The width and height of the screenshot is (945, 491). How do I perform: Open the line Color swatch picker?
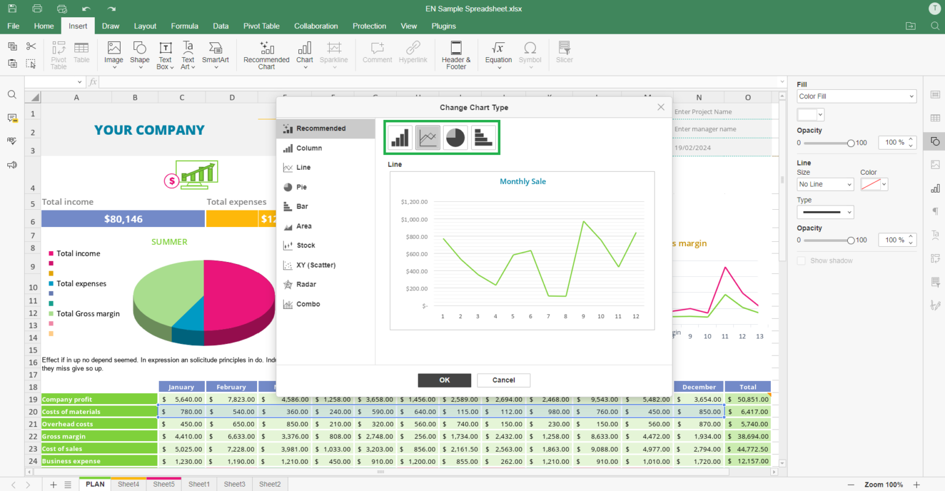pyautogui.click(x=874, y=185)
